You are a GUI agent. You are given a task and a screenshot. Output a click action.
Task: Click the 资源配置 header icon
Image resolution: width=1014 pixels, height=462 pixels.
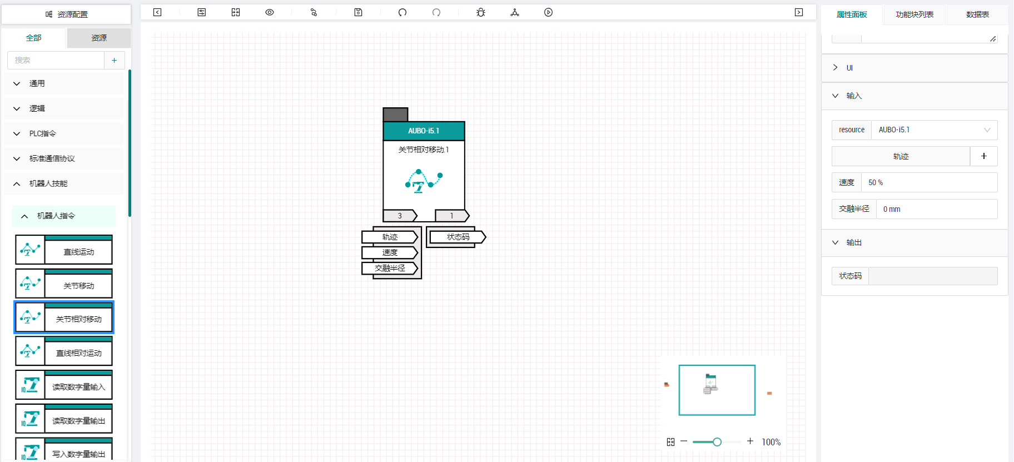point(49,14)
